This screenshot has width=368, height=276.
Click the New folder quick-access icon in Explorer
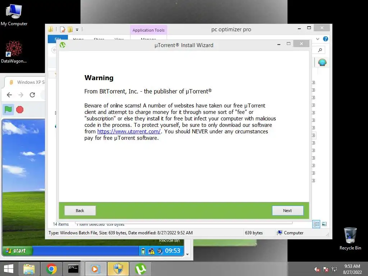pos(70,29)
